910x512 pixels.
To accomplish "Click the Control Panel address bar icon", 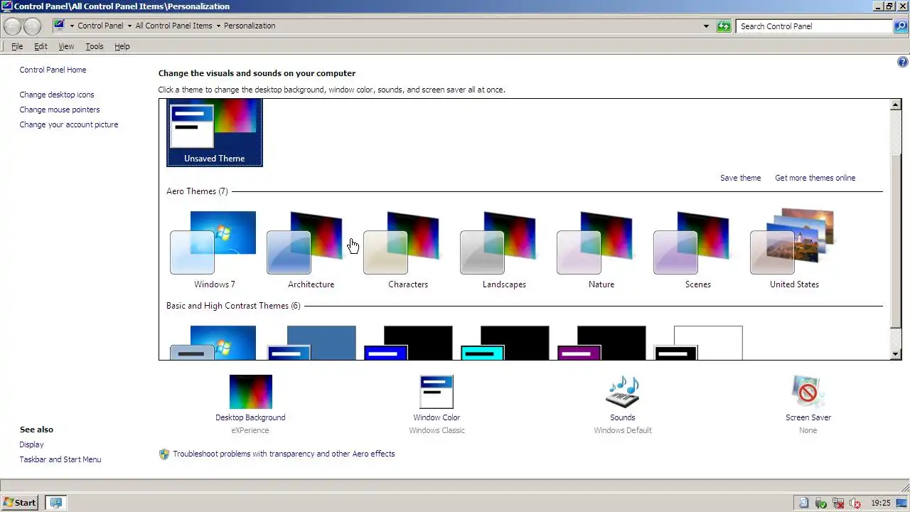I will [60, 26].
